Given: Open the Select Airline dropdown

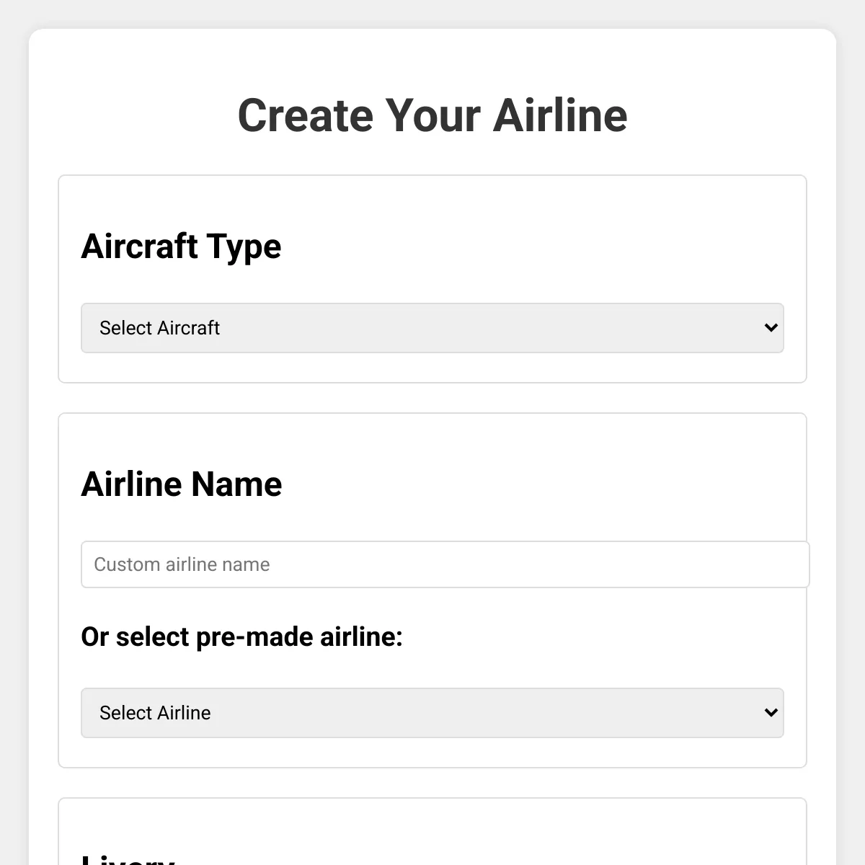Looking at the screenshot, I should pos(432,713).
